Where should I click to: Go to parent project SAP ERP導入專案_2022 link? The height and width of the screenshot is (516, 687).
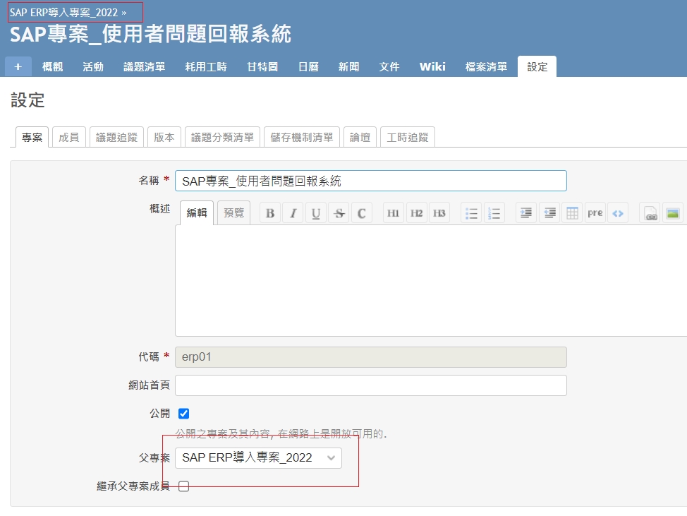(63, 13)
